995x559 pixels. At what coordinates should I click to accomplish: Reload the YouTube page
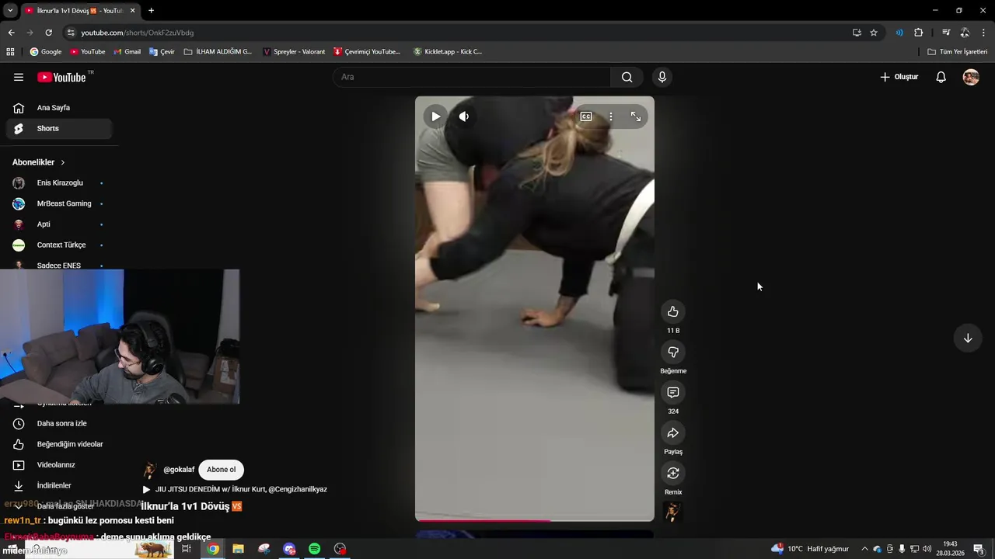(48, 33)
